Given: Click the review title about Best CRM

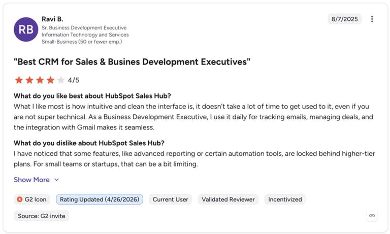Looking at the screenshot, I should click(x=132, y=61).
